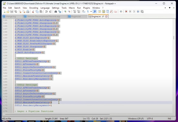This screenshot has height=122, width=178.
Task: Click the Undo arrow icon
Action: [x=46, y=12]
